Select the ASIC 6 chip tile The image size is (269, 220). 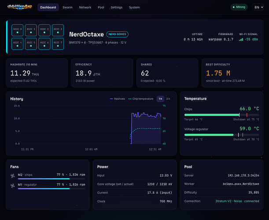44,44
